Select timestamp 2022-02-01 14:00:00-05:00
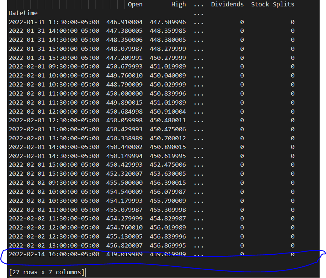Screen dimensions: 326x278 54,147
